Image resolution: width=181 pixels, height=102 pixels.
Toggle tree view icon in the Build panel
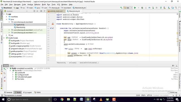point(5,73)
